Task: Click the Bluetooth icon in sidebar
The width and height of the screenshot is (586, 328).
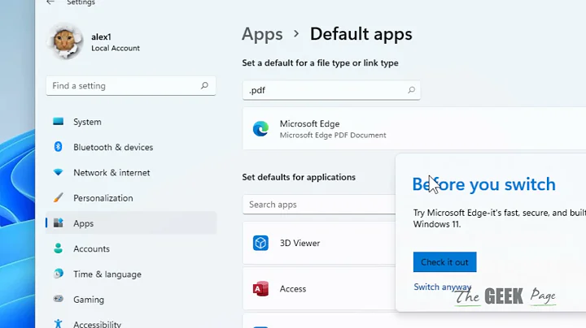Action: pyautogui.click(x=58, y=146)
